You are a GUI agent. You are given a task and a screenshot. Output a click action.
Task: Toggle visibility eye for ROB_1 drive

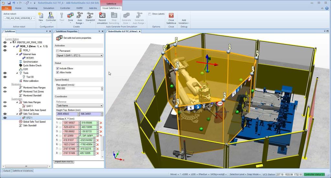pyautogui.click(x=5, y=47)
